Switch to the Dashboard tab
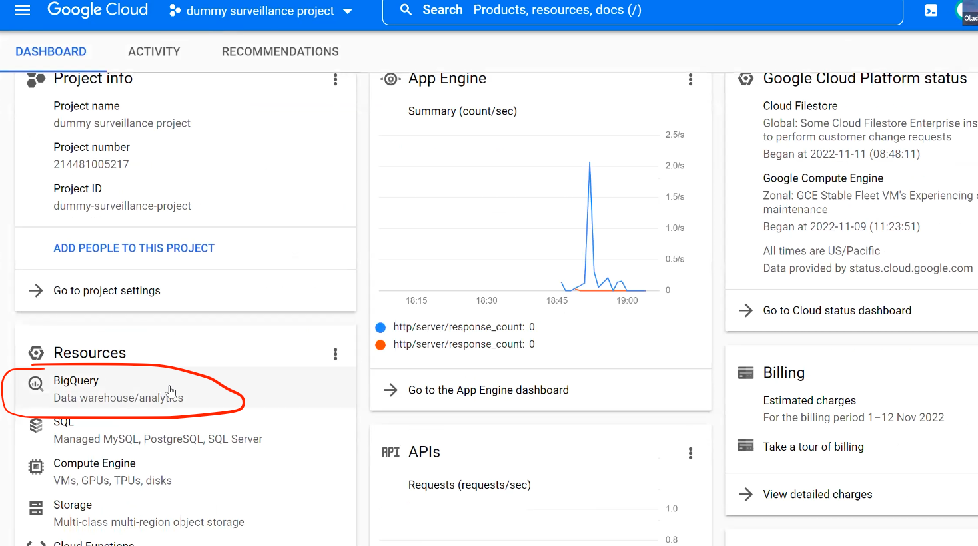Image resolution: width=978 pixels, height=546 pixels. 51,51
